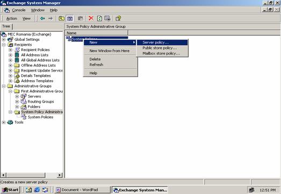Click the Help toolbar icon
The height and width of the screenshot is (194, 281).
coord(118,18)
